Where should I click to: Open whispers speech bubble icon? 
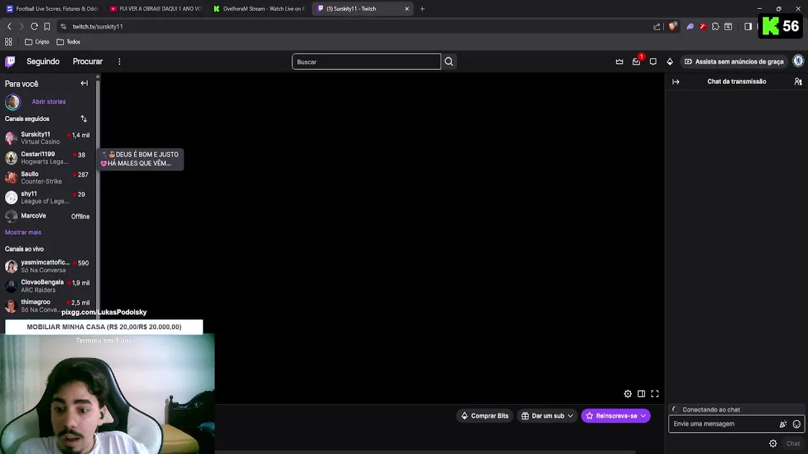tap(653, 61)
